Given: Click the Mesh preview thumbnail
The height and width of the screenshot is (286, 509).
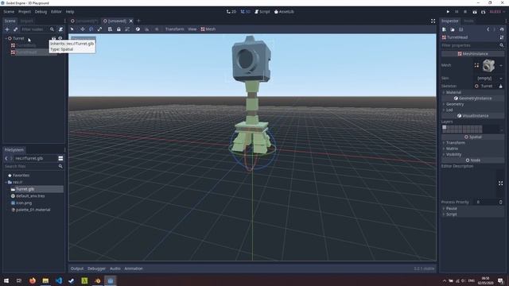Looking at the screenshot, I should coord(489,65).
